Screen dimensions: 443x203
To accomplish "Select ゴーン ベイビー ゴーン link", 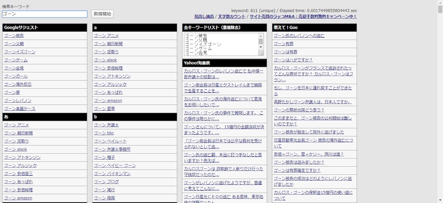I will click(115, 166).
